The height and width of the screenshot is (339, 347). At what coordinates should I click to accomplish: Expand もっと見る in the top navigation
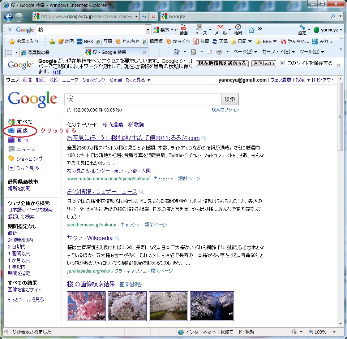(138, 80)
